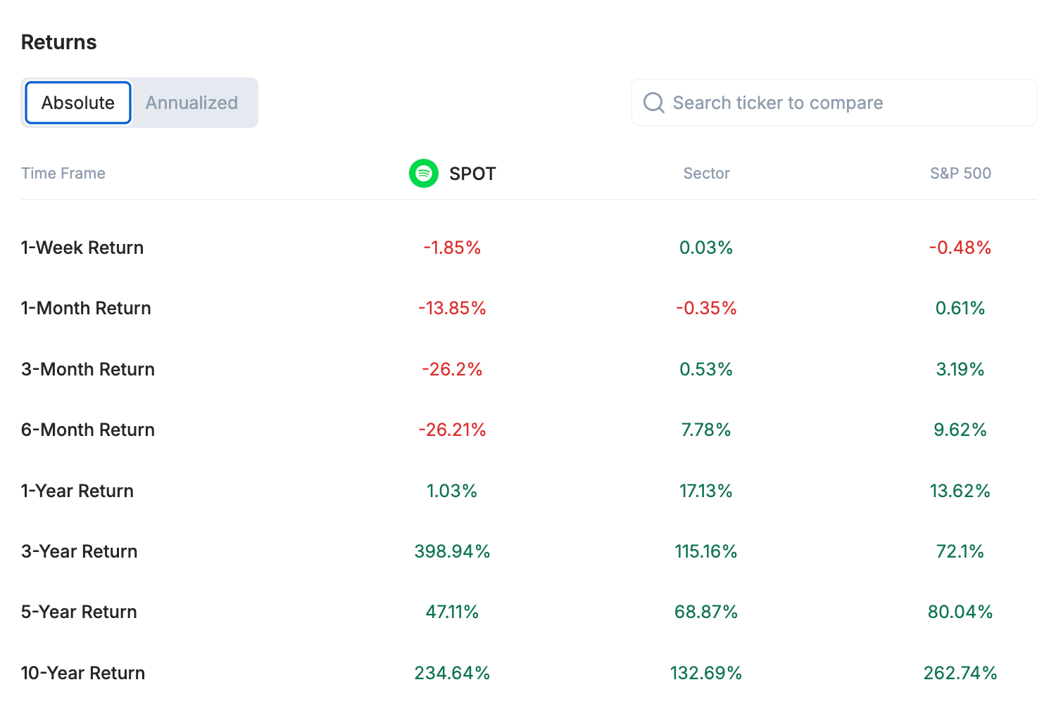Click the Spotify logo icon
Viewport: 1056px width, 713px height.
click(424, 173)
